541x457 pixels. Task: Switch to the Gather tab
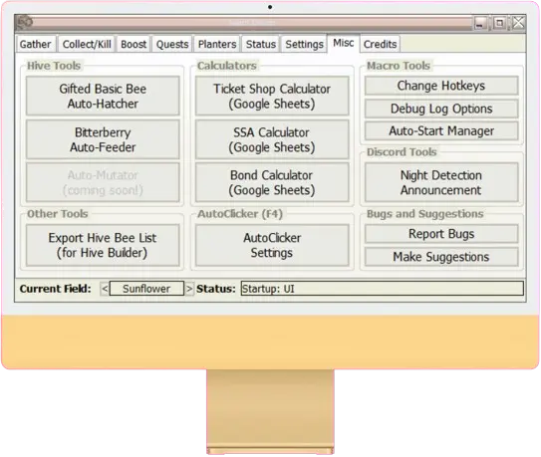(x=36, y=44)
